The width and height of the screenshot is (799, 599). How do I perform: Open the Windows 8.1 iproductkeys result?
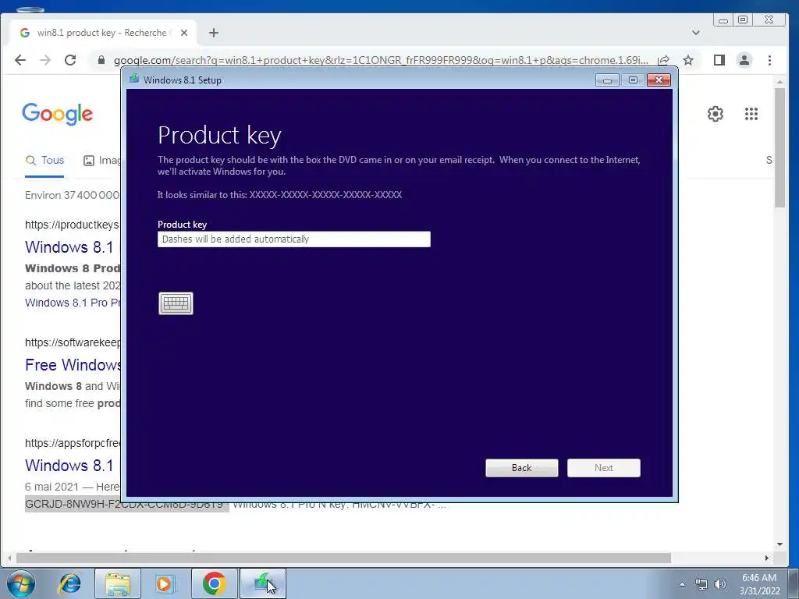pyautogui.click(x=69, y=247)
